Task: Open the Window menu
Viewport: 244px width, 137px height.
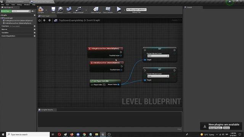Action: pos(27,5)
